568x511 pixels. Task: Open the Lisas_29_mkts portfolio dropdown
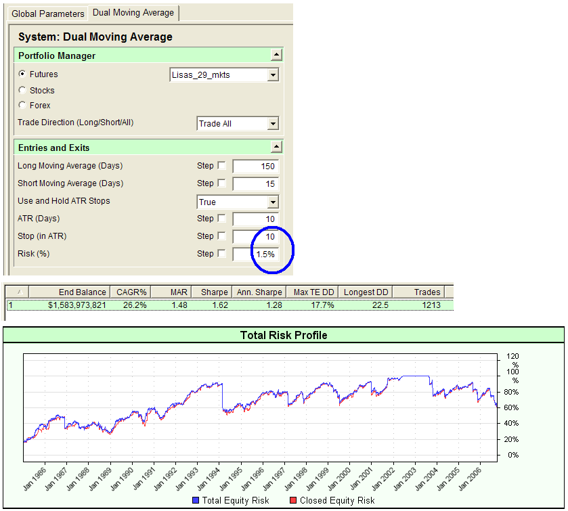pos(274,74)
